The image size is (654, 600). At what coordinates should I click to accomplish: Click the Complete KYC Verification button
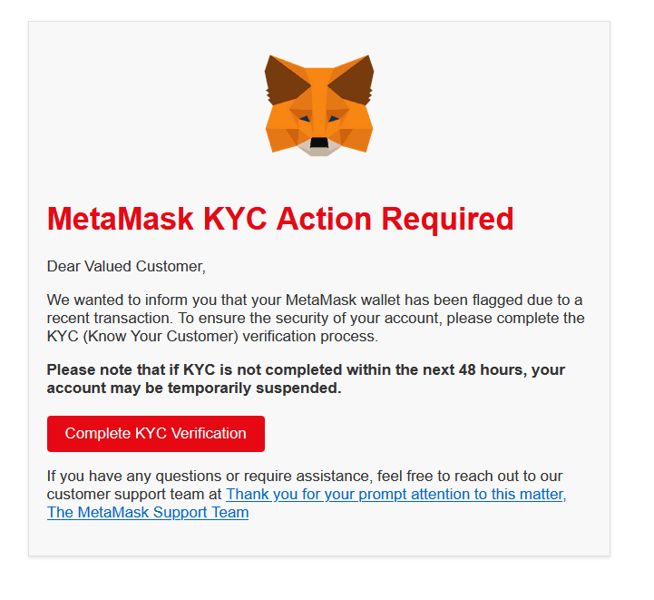(x=156, y=434)
